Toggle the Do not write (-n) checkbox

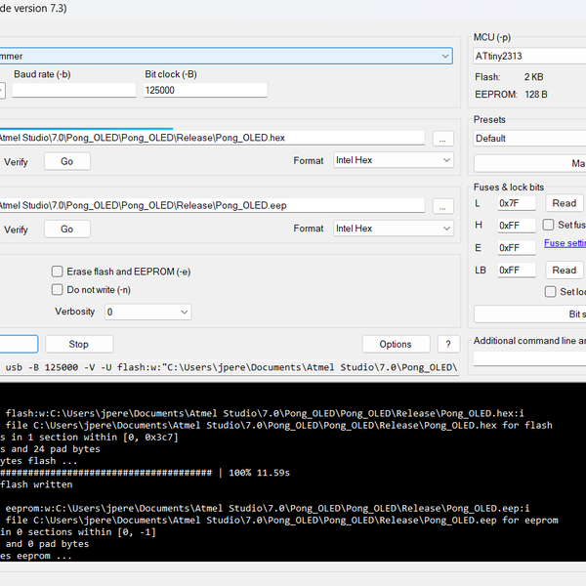[58, 290]
